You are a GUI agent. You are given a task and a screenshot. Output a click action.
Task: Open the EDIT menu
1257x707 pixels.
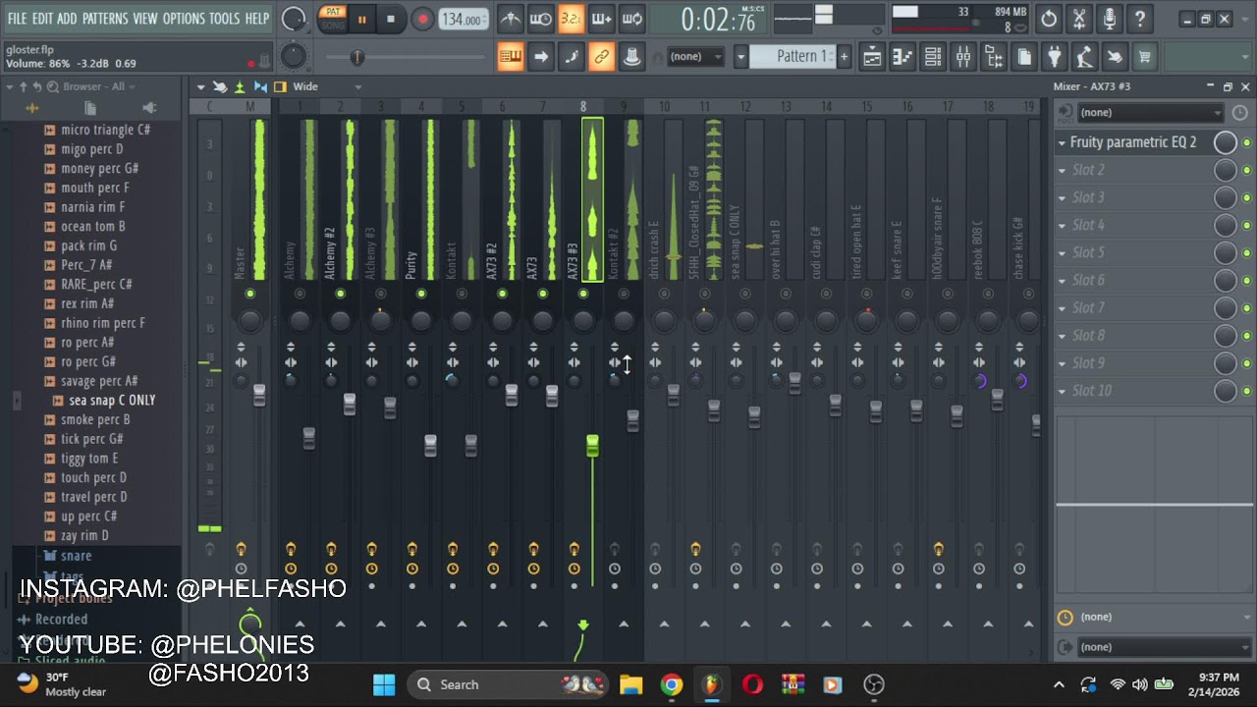(x=42, y=19)
